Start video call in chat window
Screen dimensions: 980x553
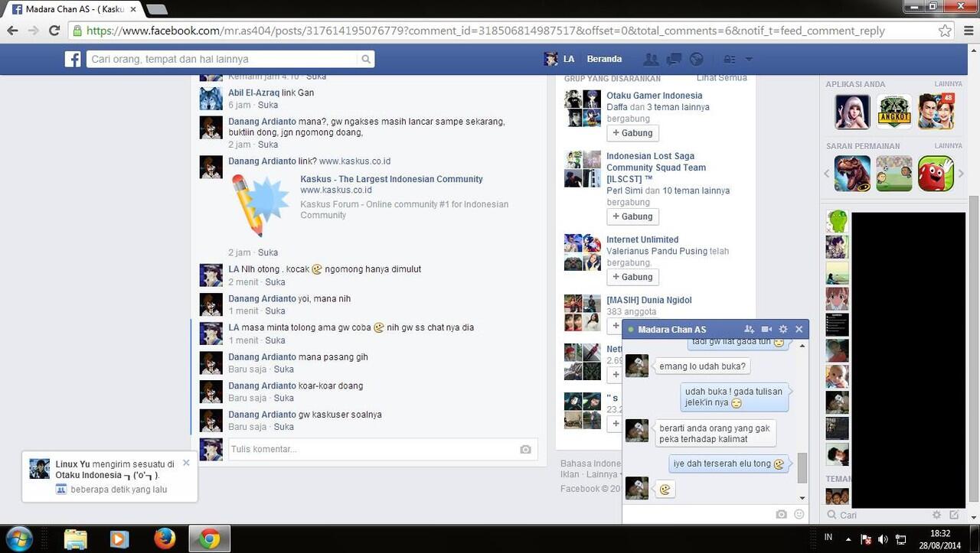click(x=766, y=329)
